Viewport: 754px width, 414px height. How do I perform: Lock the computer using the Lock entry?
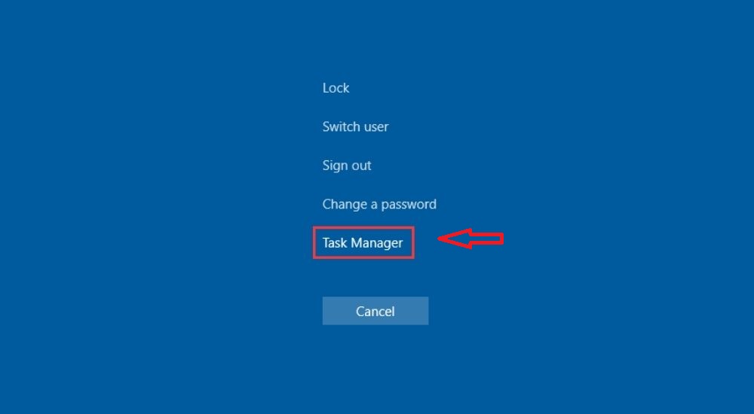tap(336, 88)
